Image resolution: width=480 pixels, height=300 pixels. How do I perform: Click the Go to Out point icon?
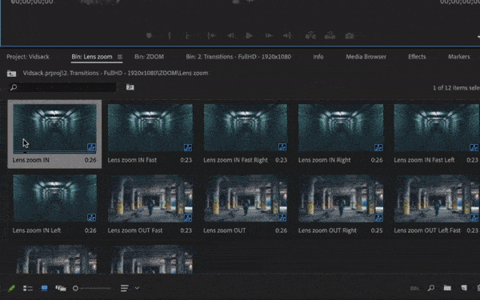[x=287, y=36]
